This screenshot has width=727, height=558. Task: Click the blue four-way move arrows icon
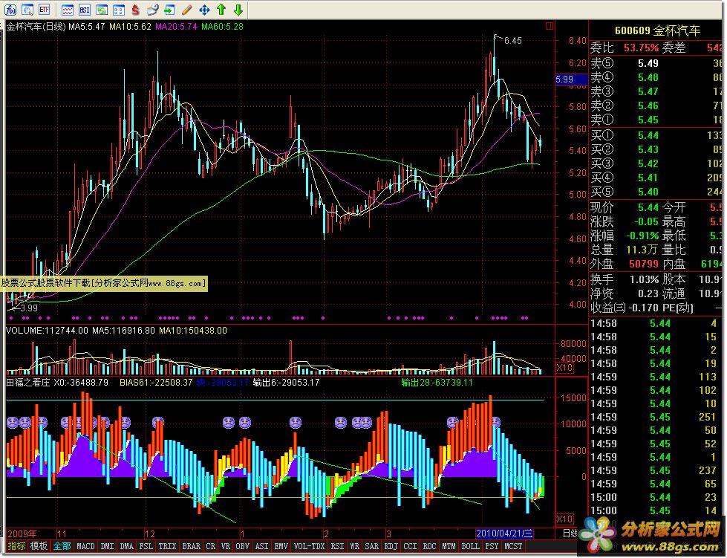coord(204,9)
